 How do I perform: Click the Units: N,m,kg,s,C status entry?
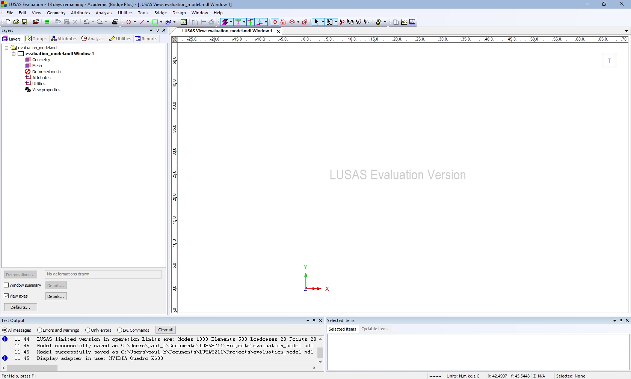point(463,376)
